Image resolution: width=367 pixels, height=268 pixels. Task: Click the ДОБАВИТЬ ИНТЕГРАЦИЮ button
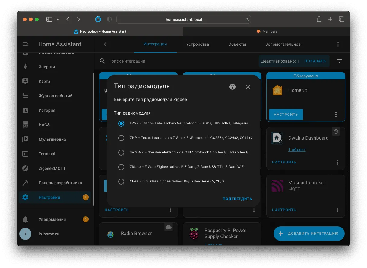coord(309,234)
